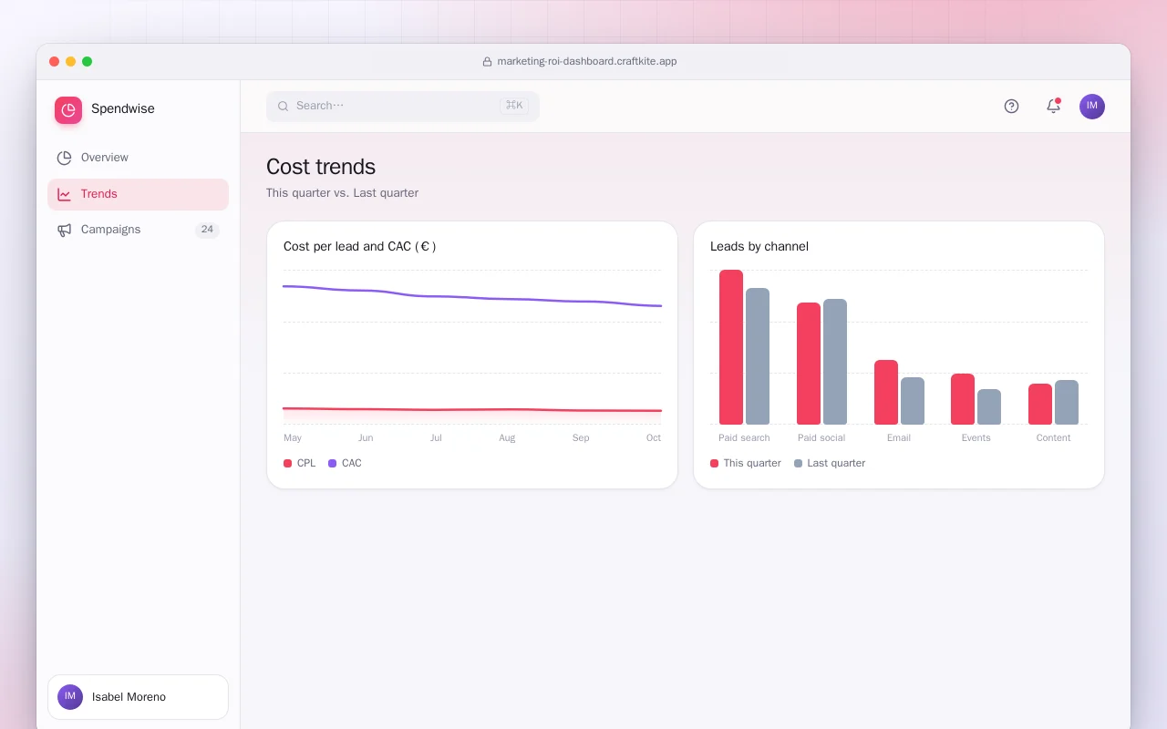1167x729 pixels.
Task: Click the 'Leads by channel' chart title
Action: coord(759,246)
